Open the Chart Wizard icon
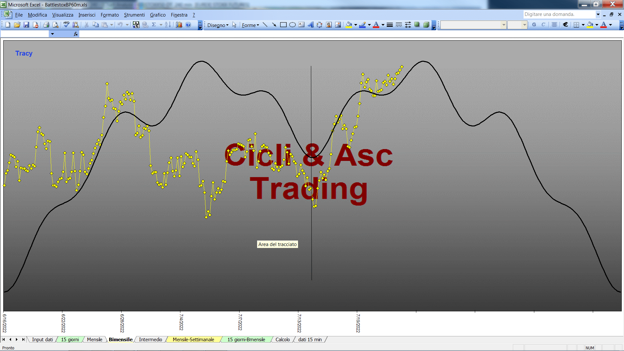 179,25
